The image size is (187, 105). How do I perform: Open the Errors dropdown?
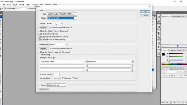tap(56, 85)
